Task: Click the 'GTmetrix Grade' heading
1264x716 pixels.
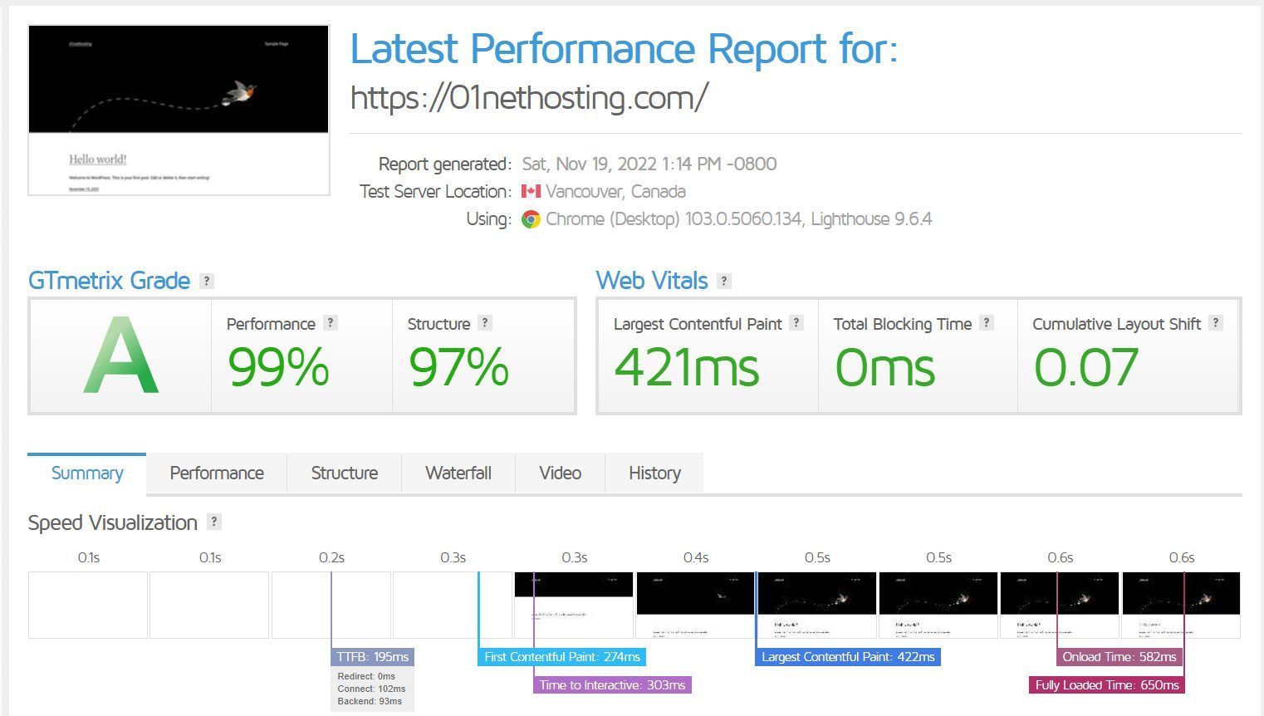Action: click(x=109, y=281)
